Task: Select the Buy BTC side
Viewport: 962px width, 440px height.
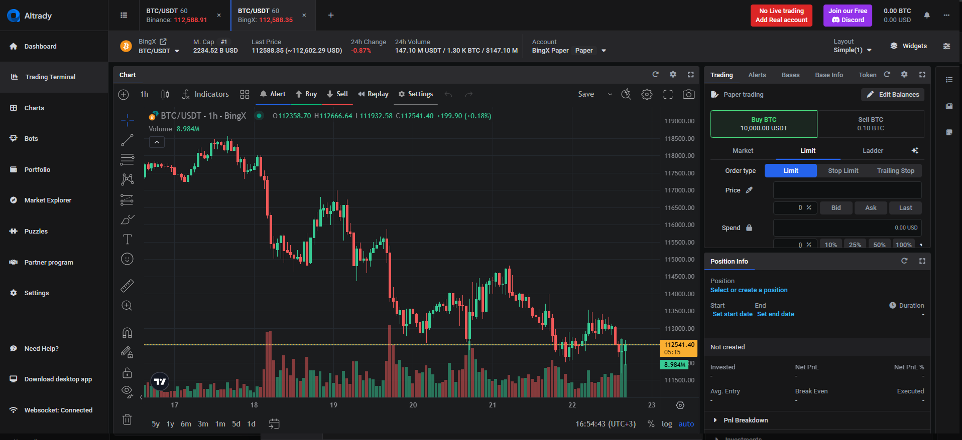Action: 764,124
